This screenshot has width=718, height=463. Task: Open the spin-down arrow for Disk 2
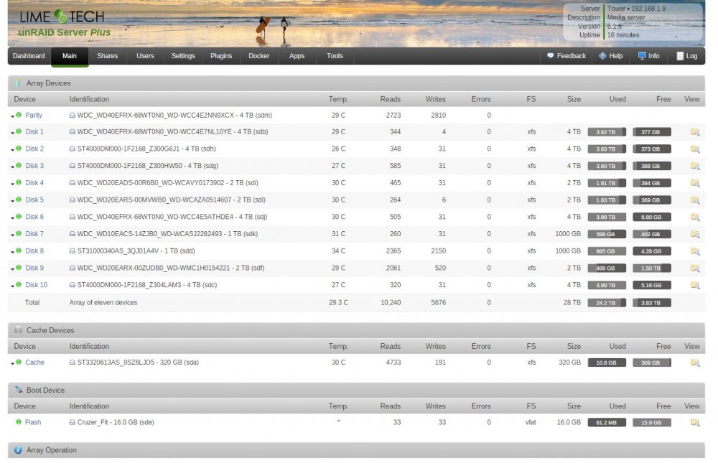coord(12,150)
